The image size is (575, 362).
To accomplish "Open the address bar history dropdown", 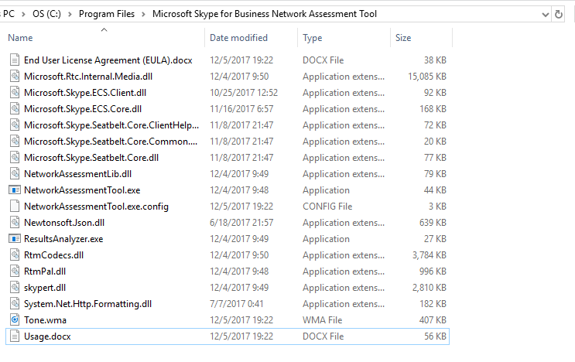I will [x=546, y=14].
